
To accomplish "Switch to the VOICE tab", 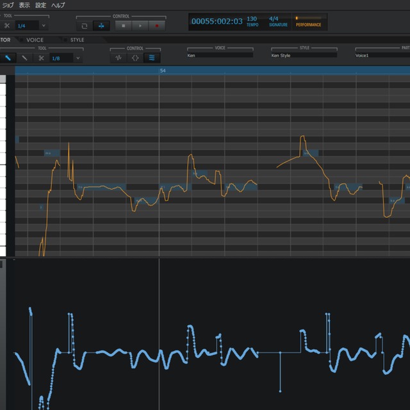I will pos(35,40).
